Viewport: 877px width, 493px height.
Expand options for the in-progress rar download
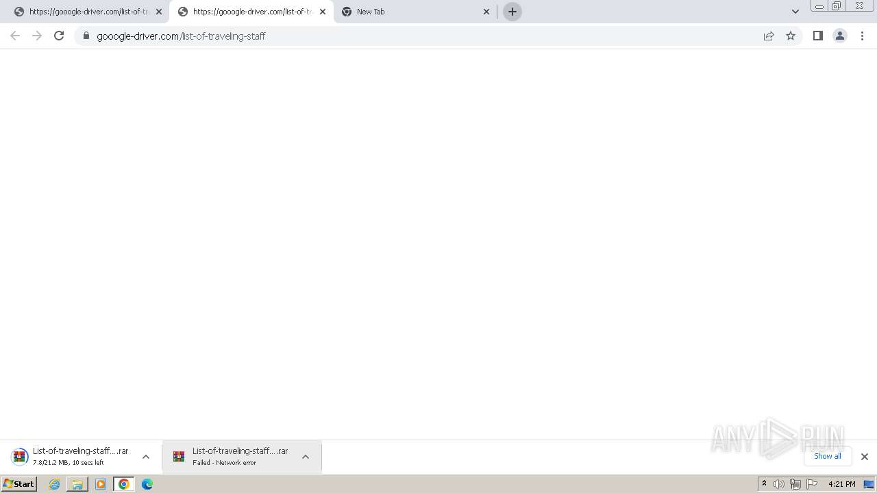[145, 457]
